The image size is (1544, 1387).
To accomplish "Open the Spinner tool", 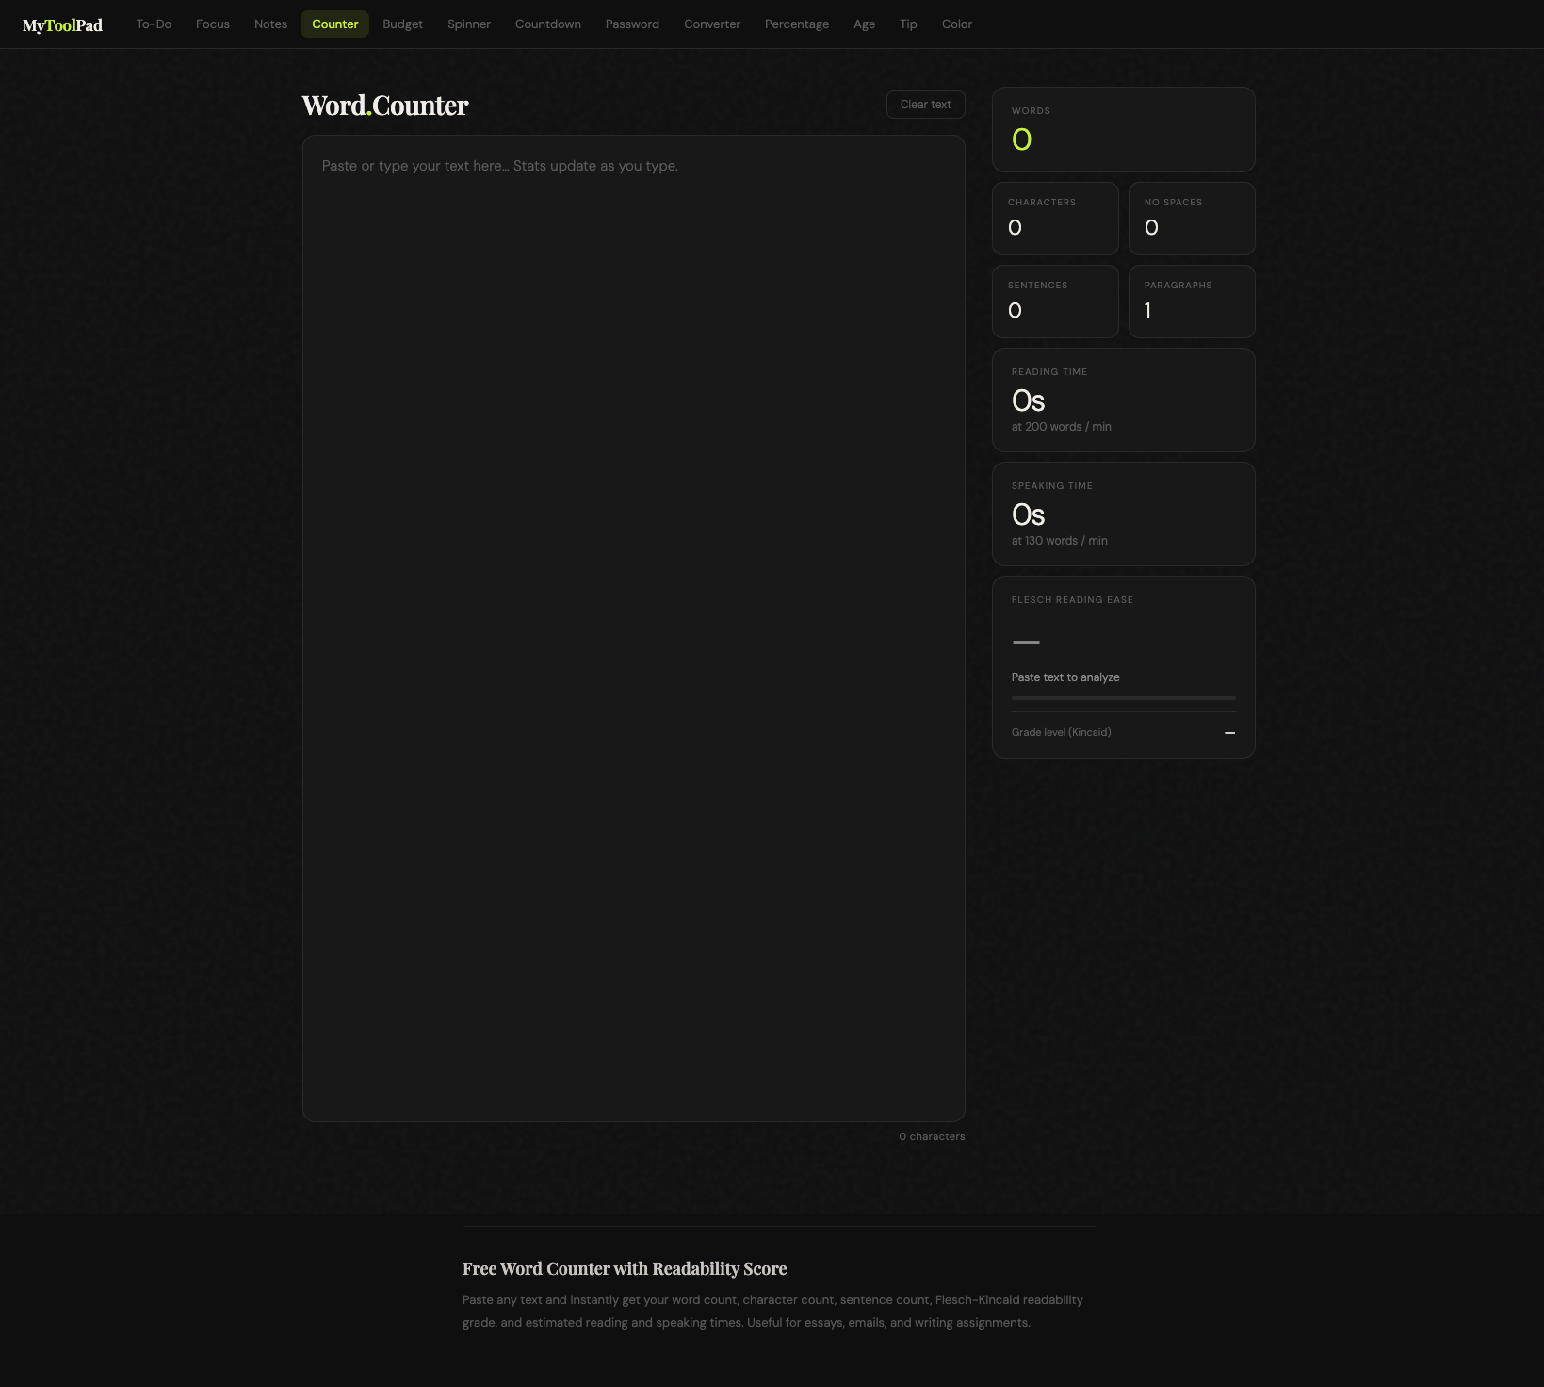I will (x=469, y=24).
